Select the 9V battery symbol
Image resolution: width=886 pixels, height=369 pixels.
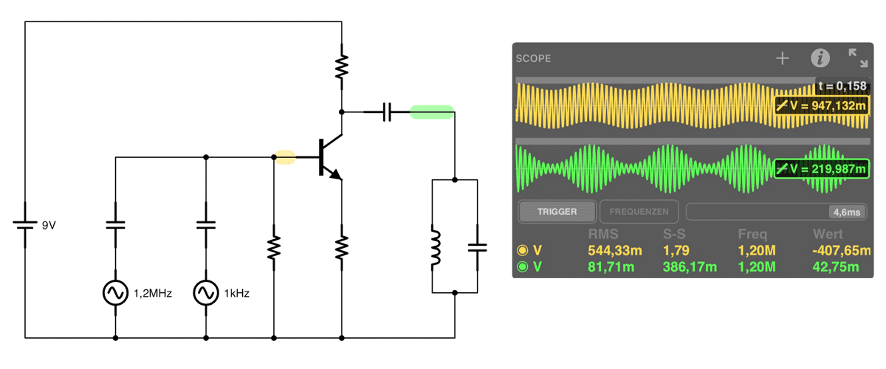(26, 225)
